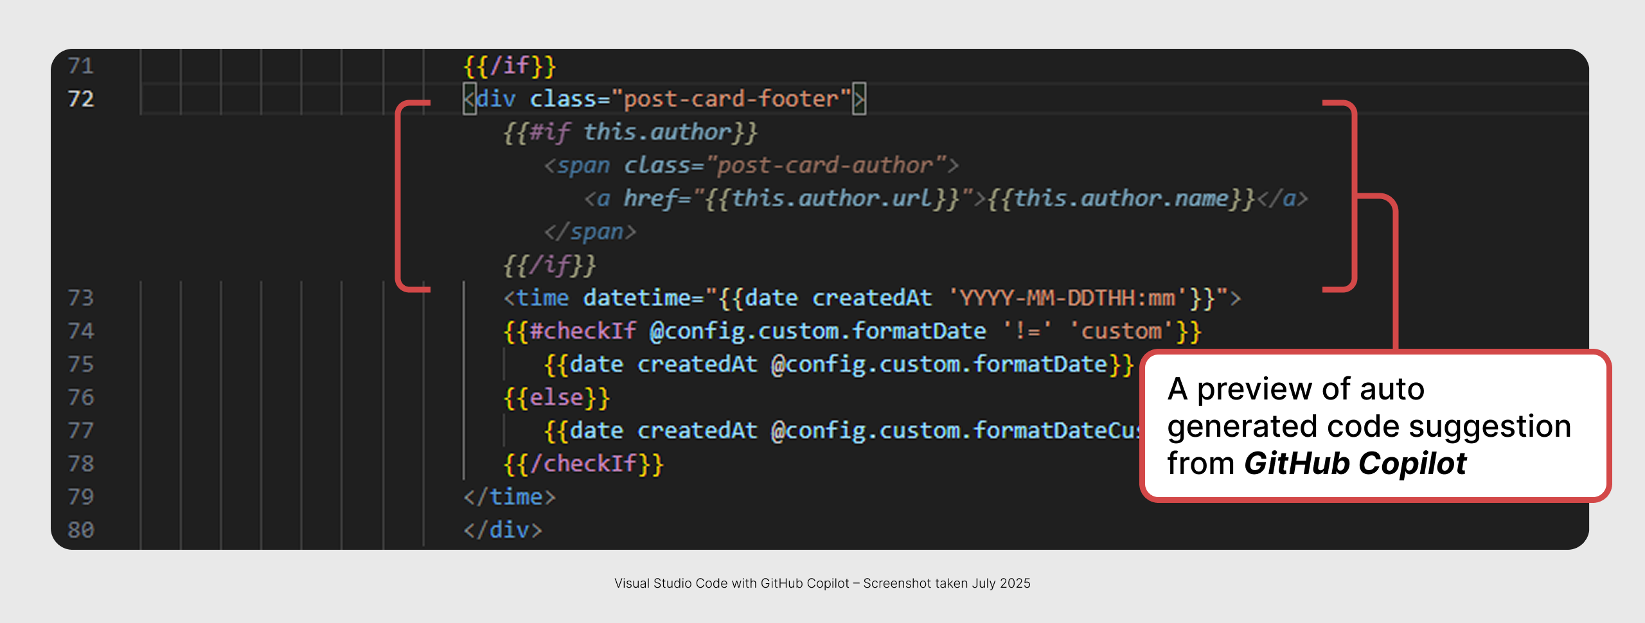Image resolution: width=1645 pixels, height=623 pixels.
Task: Click the suggested span class="post-card-author" line
Action: click(751, 166)
